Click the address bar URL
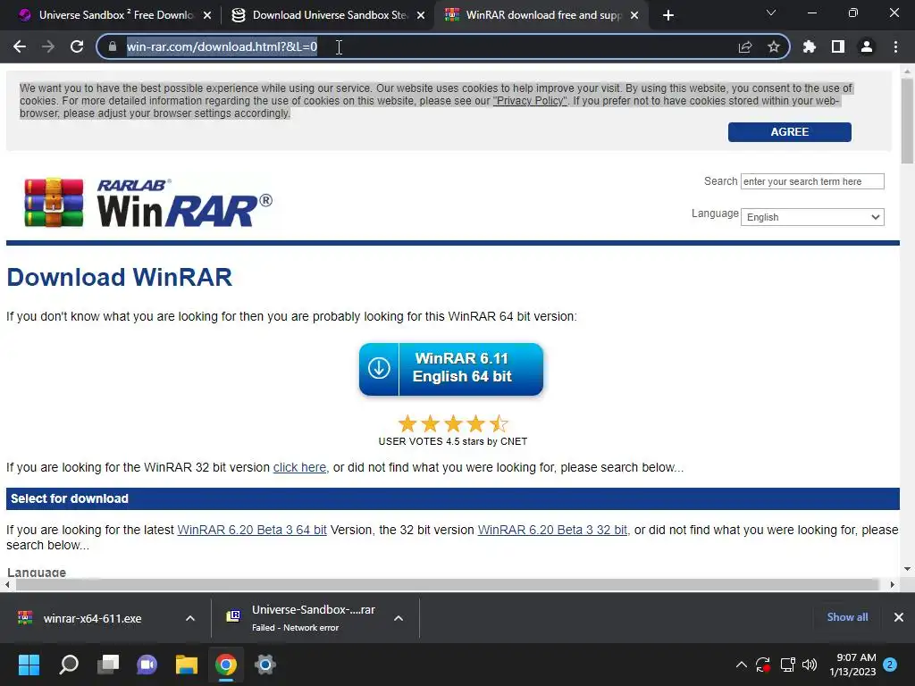This screenshot has height=686, width=915. click(x=222, y=46)
